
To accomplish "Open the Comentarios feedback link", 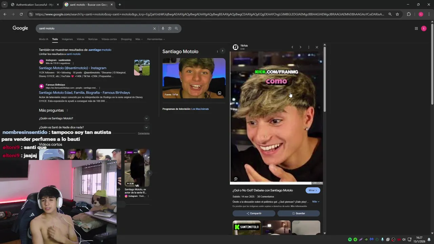I will click(x=144, y=134).
